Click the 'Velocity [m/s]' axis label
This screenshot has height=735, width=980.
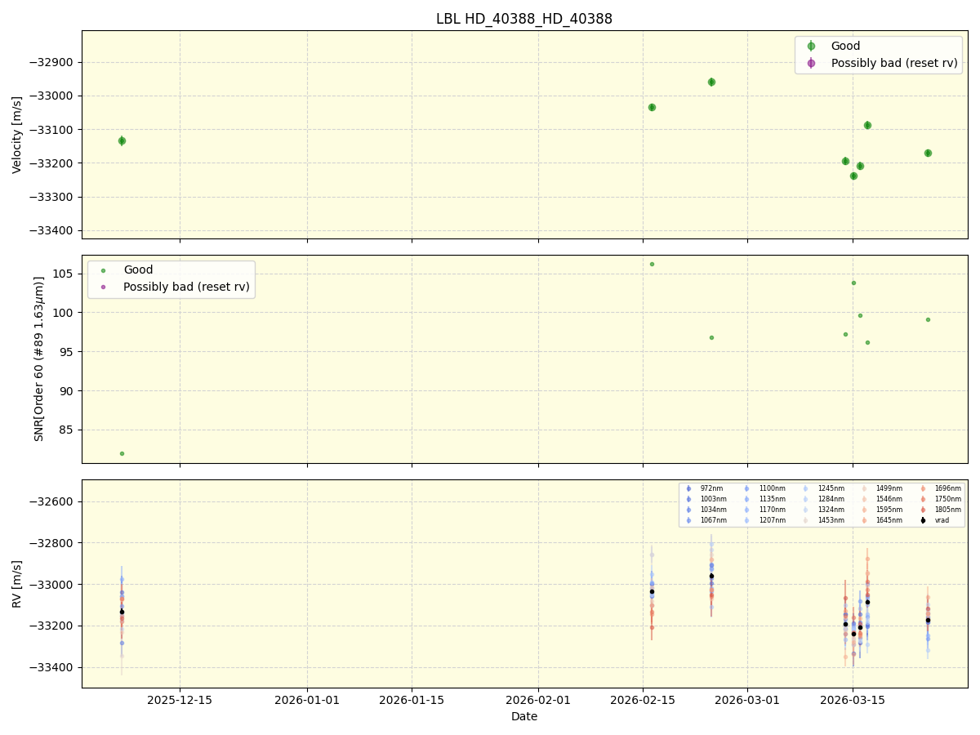(17, 135)
